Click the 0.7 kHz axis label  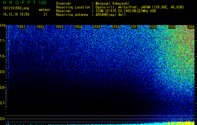pyautogui.click(x=3, y=103)
